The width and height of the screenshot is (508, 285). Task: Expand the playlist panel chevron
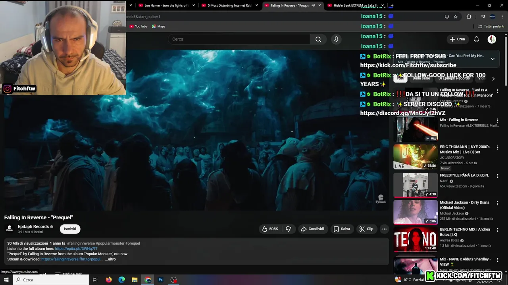(x=493, y=59)
